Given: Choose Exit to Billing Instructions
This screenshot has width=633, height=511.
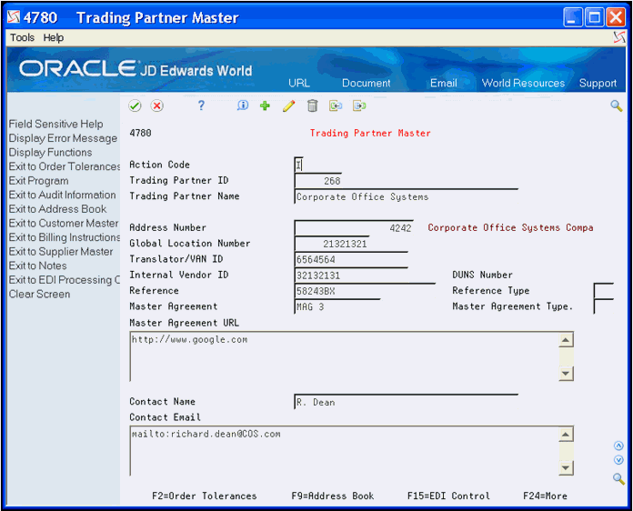Looking at the screenshot, I should 65,237.
